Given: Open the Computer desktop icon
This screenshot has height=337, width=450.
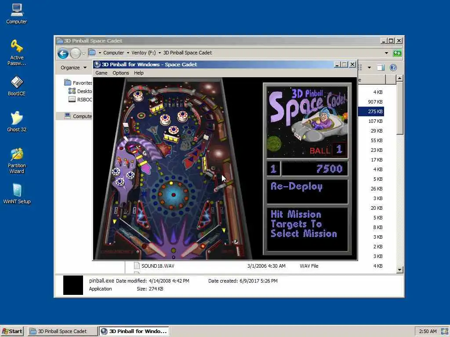Looking at the screenshot, I should (x=17, y=14).
